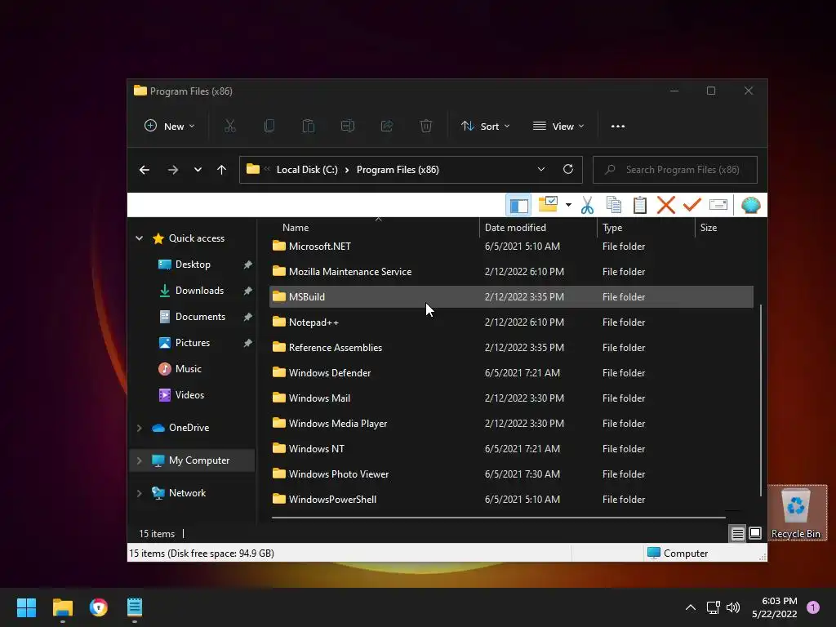Go back with the left arrow
The height and width of the screenshot is (627, 836).
pyautogui.click(x=145, y=170)
